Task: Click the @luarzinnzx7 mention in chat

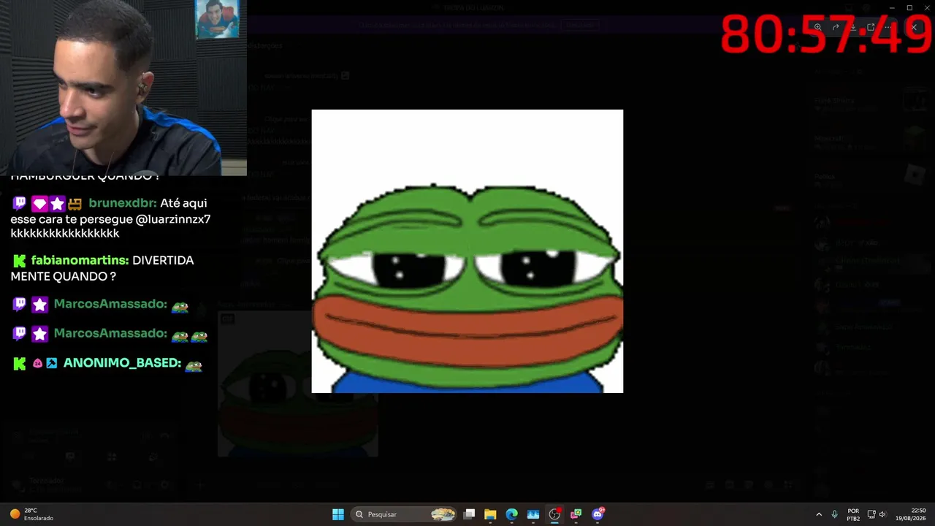Action: 173,219
